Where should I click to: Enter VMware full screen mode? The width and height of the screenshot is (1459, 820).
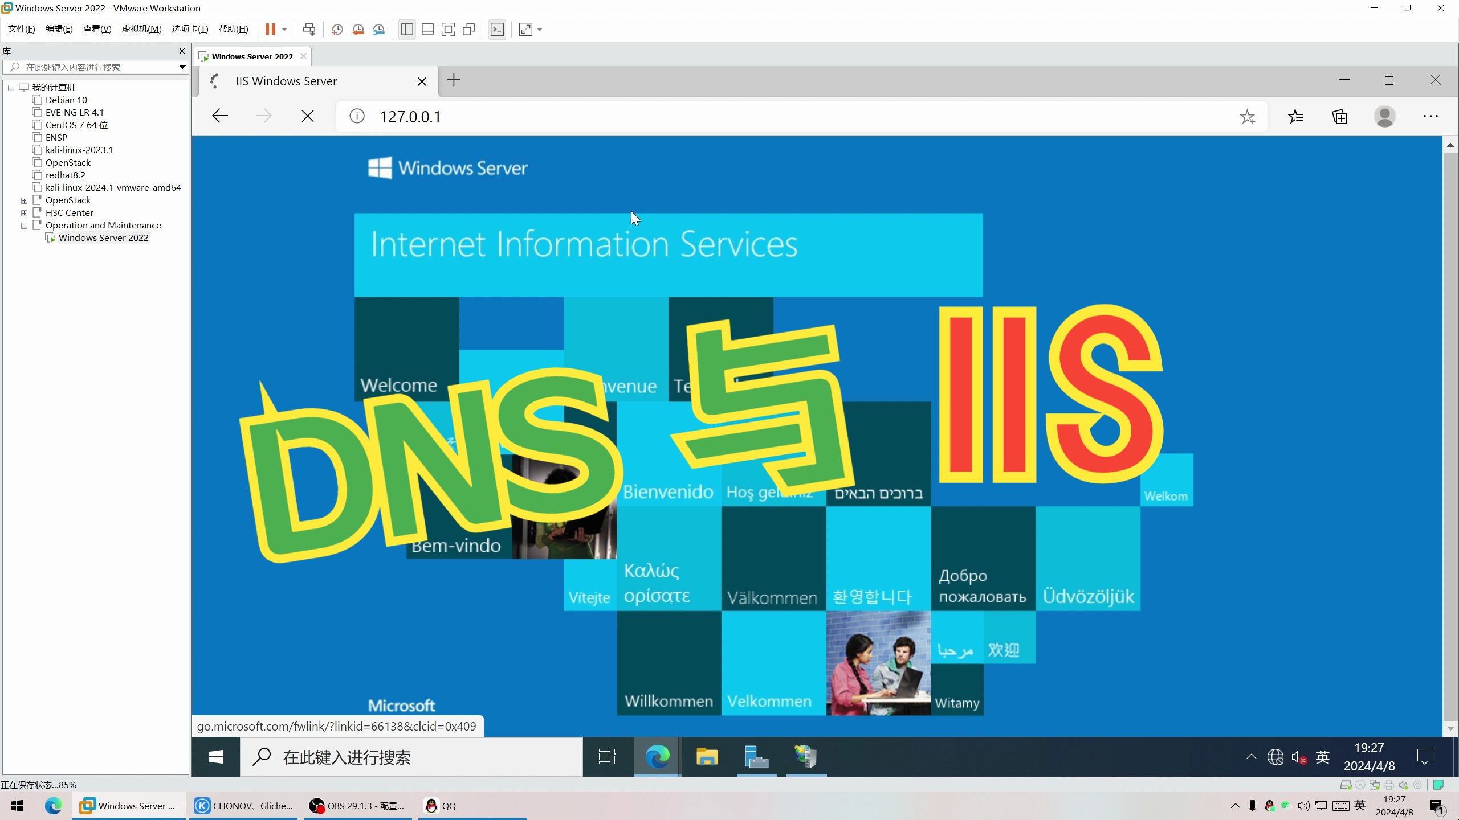(x=448, y=29)
